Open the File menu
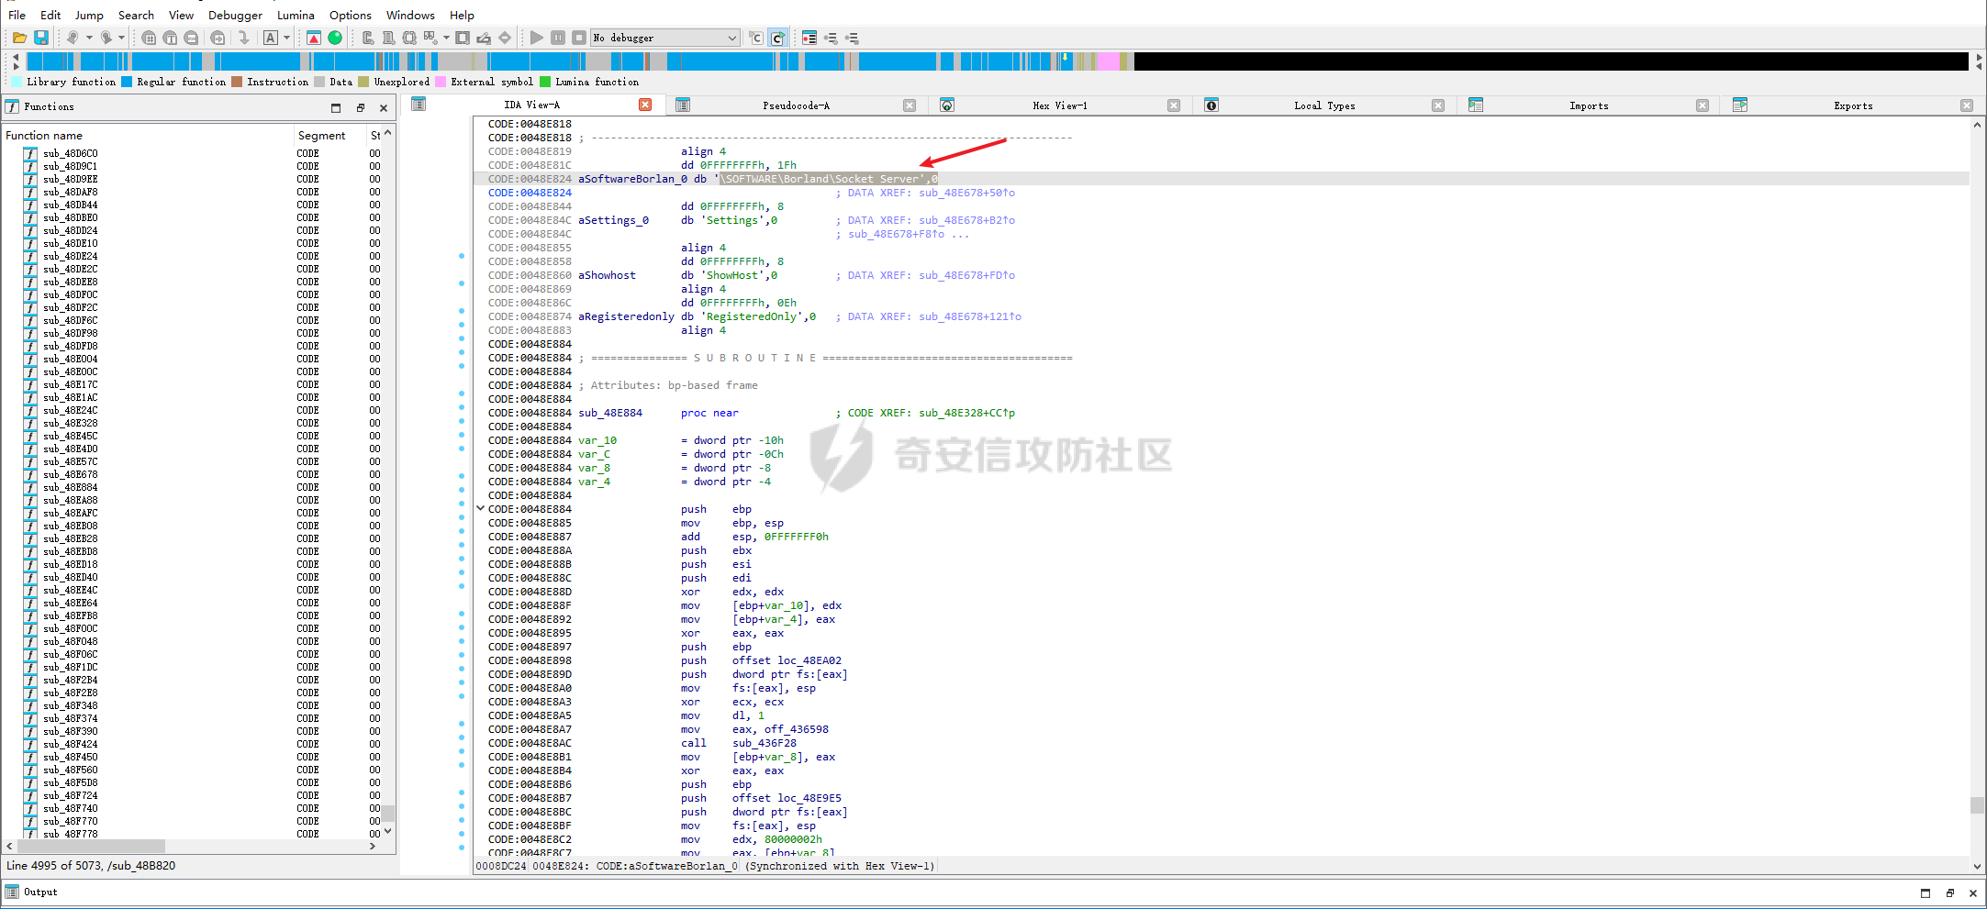This screenshot has width=1987, height=909. click(17, 15)
